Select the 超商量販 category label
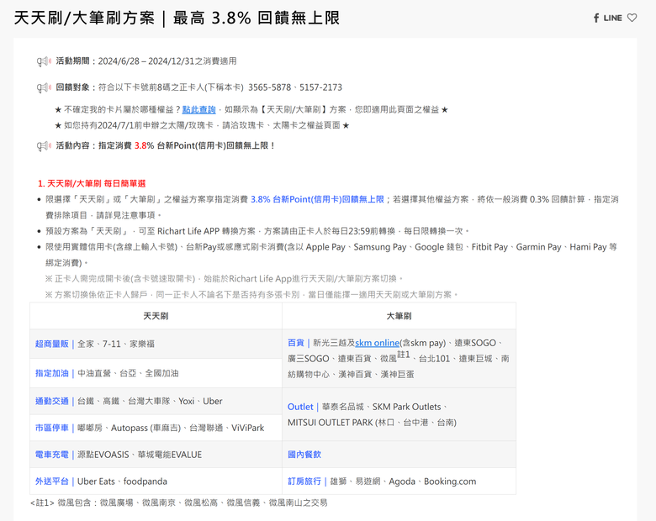This screenshot has height=521, width=656. coord(52,344)
